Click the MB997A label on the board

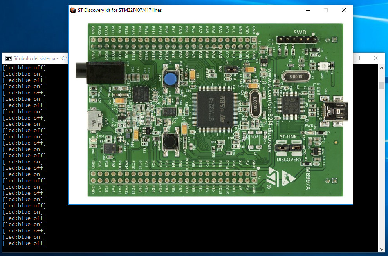pos(308,178)
